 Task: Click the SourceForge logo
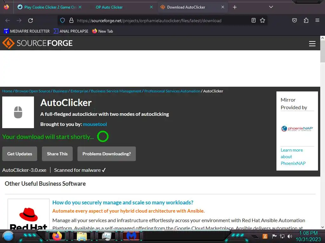[x=37, y=43]
